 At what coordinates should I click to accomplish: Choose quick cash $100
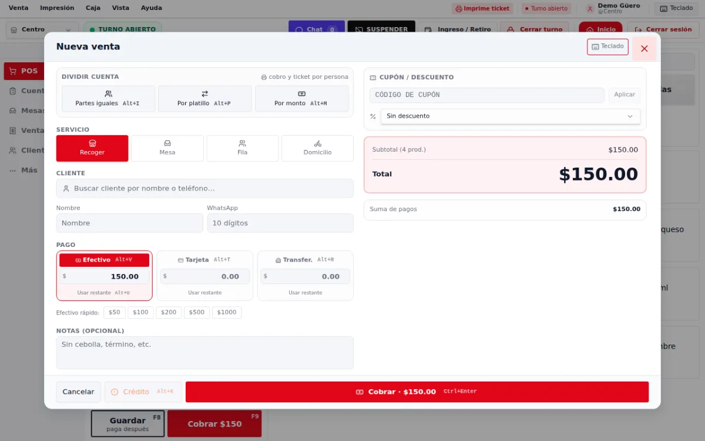(x=140, y=312)
